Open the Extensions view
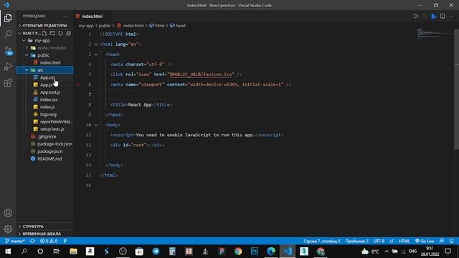Viewport: 459px width, 258px height. [x=8, y=83]
